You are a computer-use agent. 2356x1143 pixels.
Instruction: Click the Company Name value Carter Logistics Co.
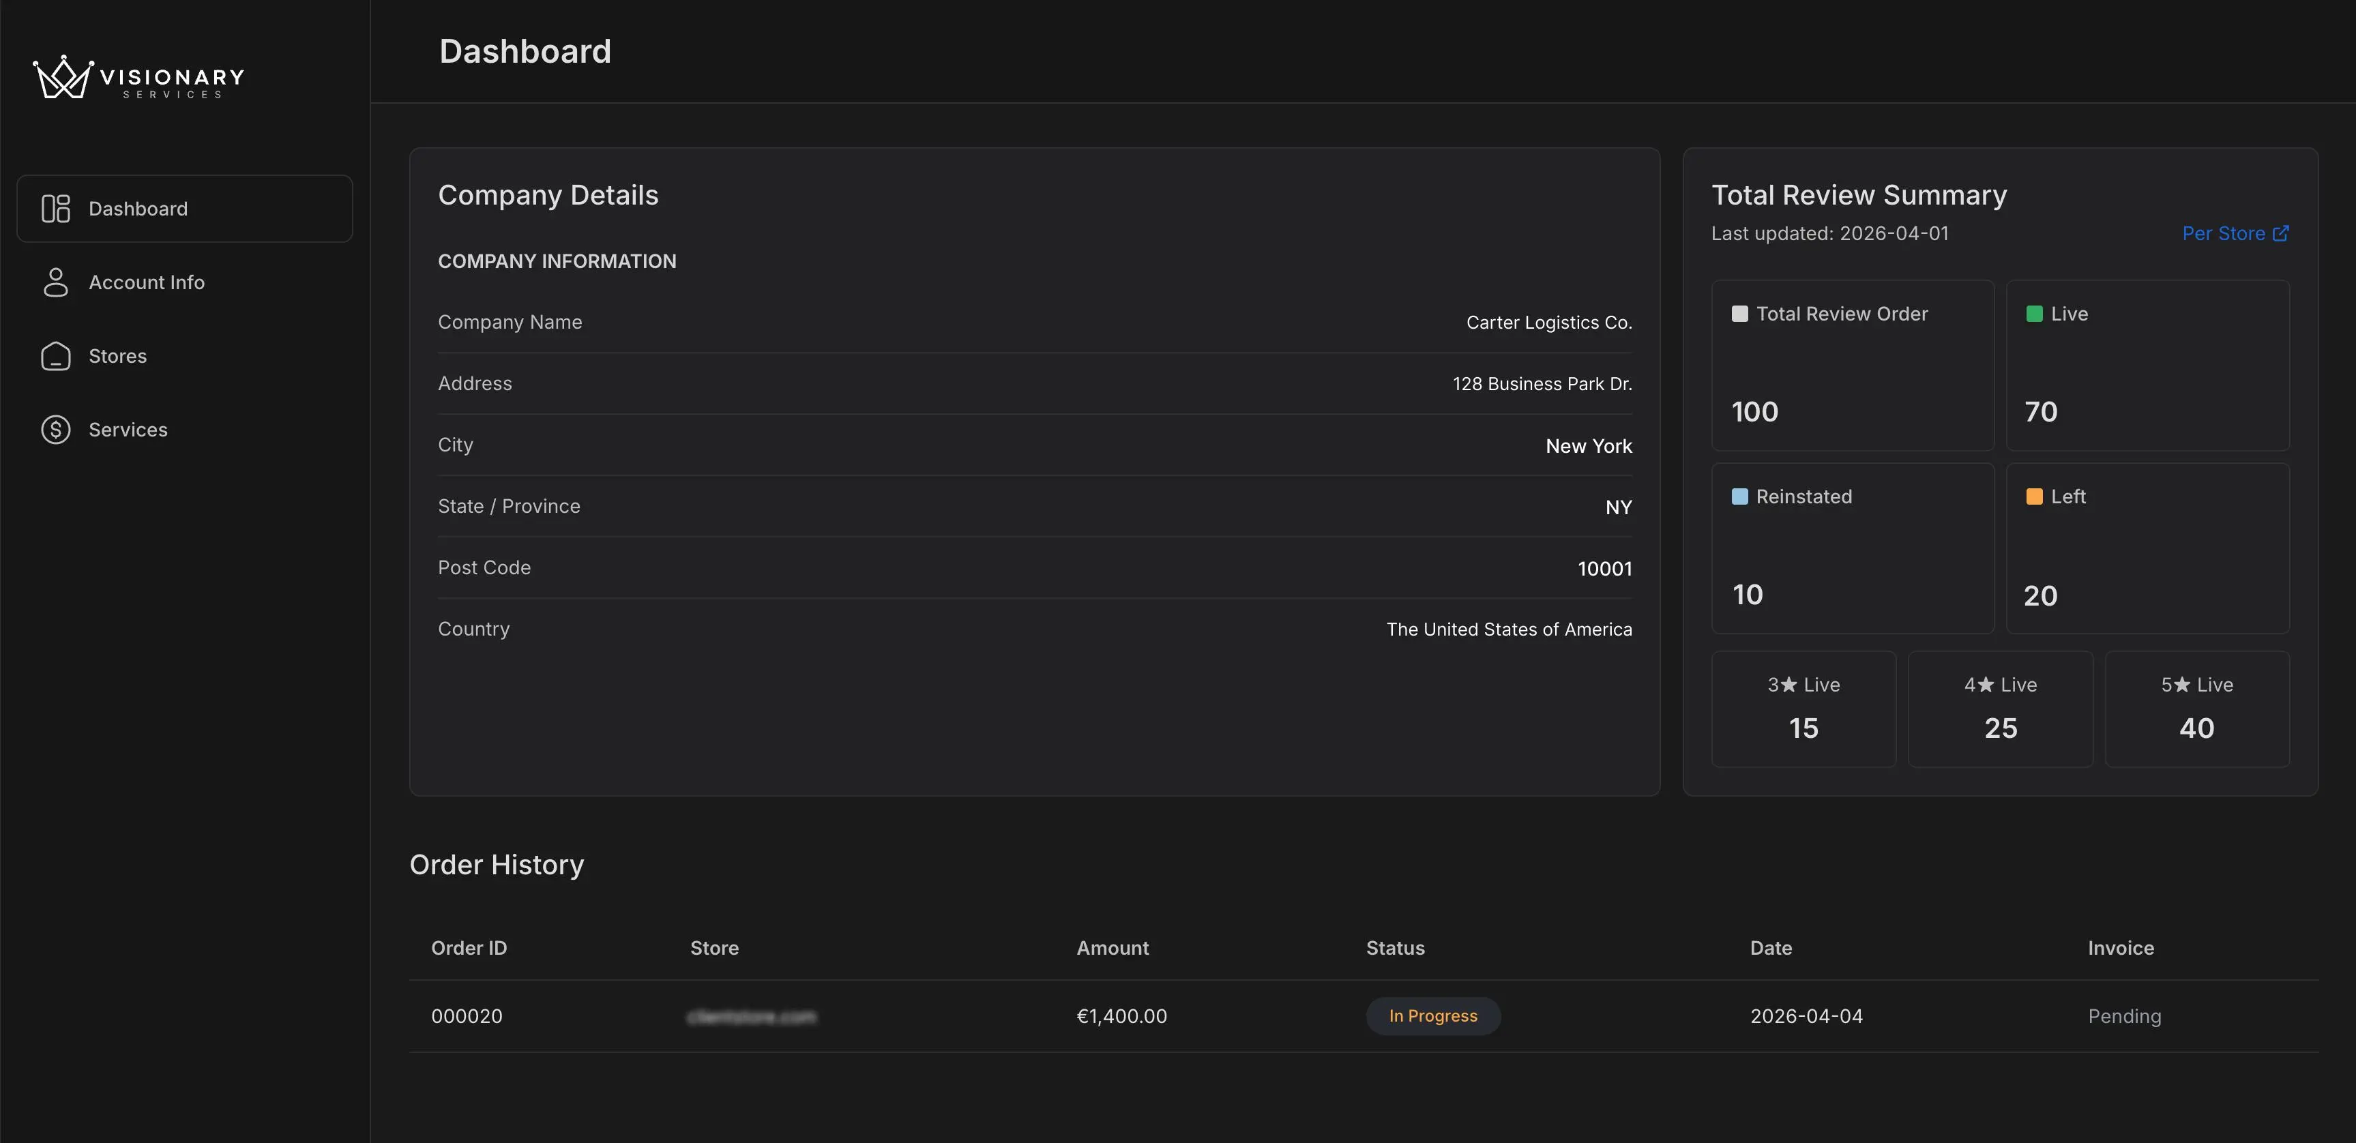tap(1548, 322)
